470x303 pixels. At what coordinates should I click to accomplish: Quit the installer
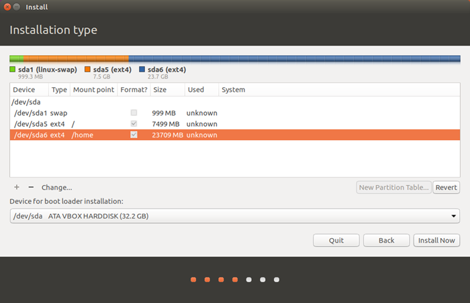pyautogui.click(x=336, y=241)
